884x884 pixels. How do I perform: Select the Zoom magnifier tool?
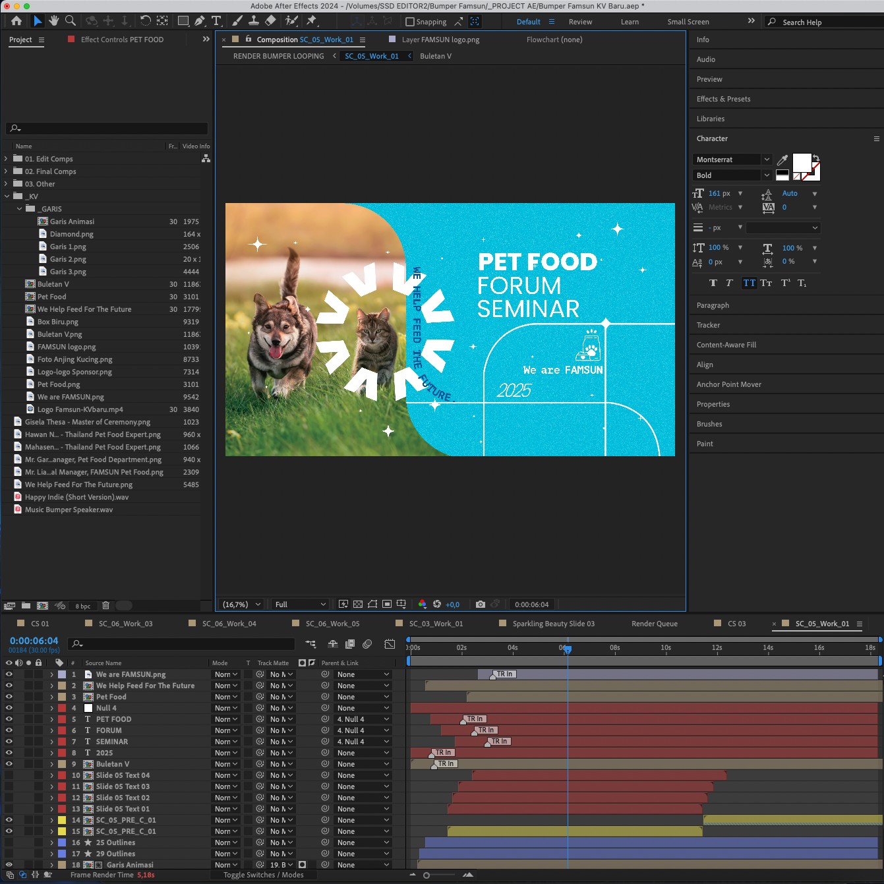[71, 21]
